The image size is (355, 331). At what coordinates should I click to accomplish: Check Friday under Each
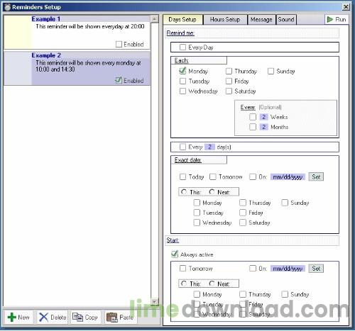pyautogui.click(x=229, y=81)
